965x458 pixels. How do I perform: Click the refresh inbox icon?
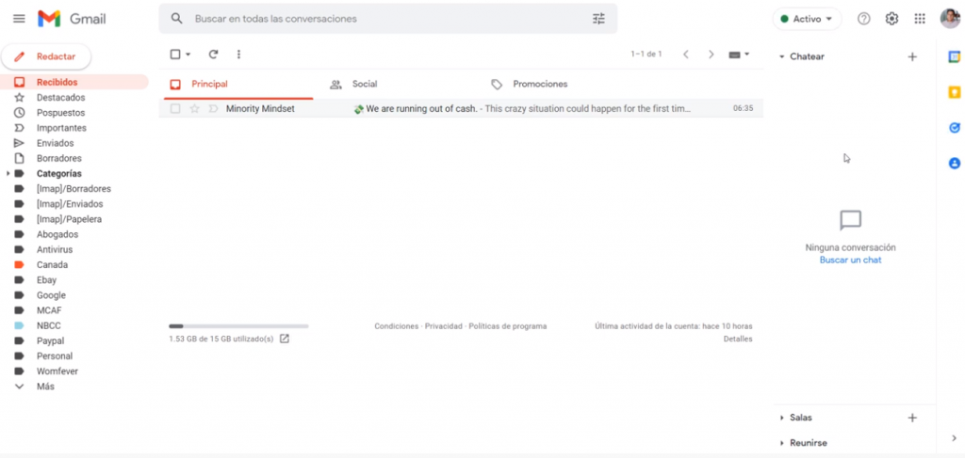pyautogui.click(x=213, y=55)
